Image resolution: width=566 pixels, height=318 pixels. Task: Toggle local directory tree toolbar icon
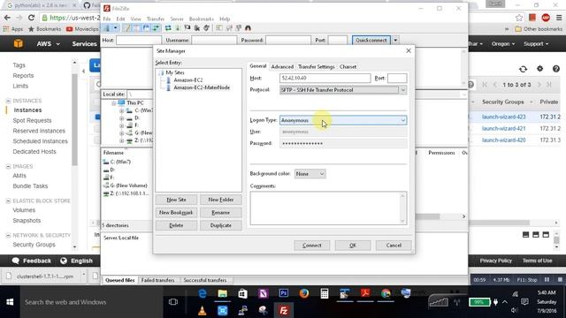[136, 28]
